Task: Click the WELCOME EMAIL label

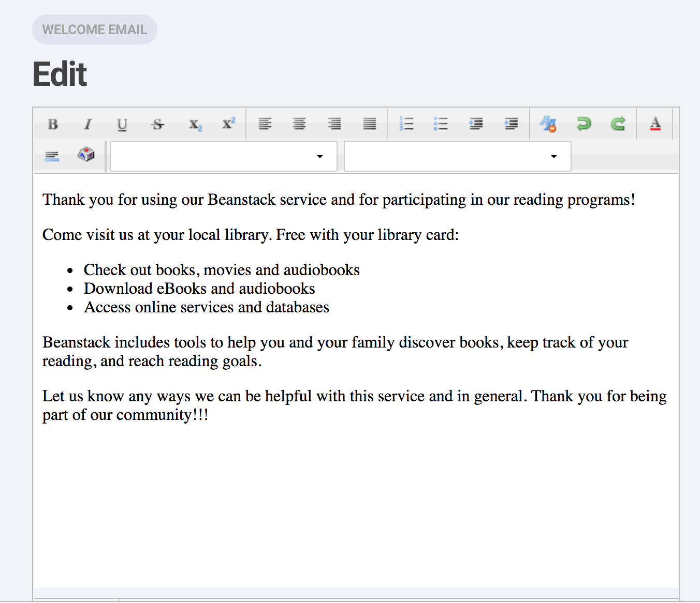Action: click(x=95, y=29)
